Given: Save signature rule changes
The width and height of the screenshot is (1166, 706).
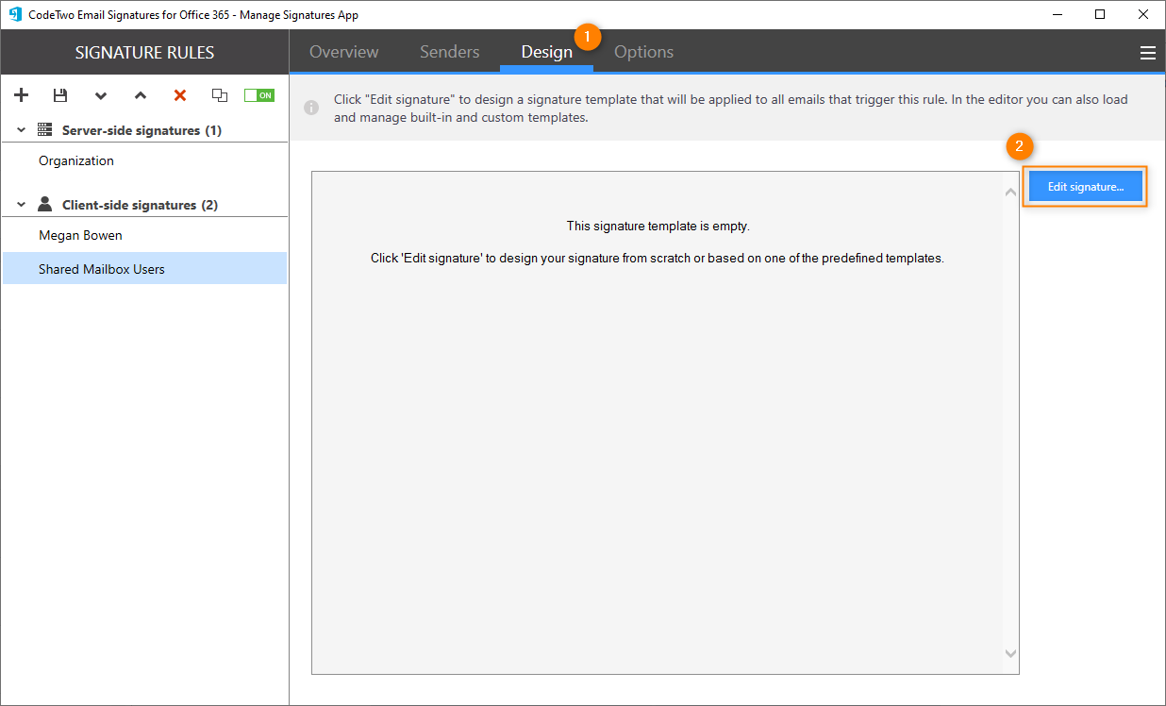Looking at the screenshot, I should tap(60, 94).
